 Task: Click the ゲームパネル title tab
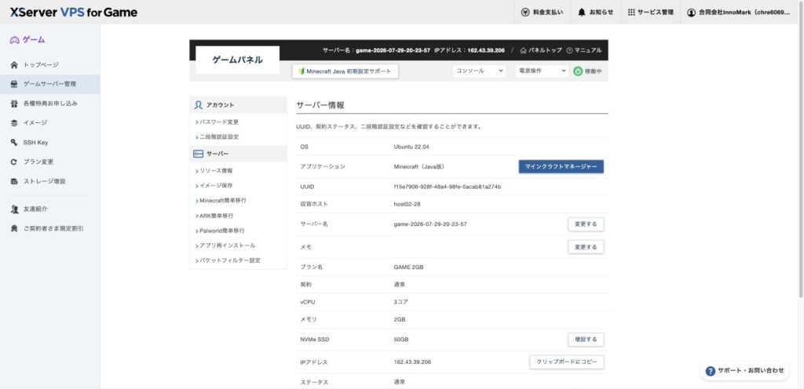click(237, 60)
